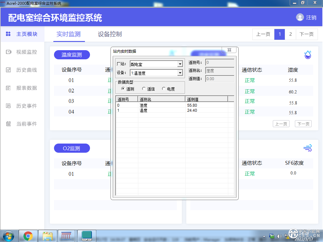Open Chrome from the Windows taskbar
The width and height of the screenshot is (323, 242).
click(28, 236)
